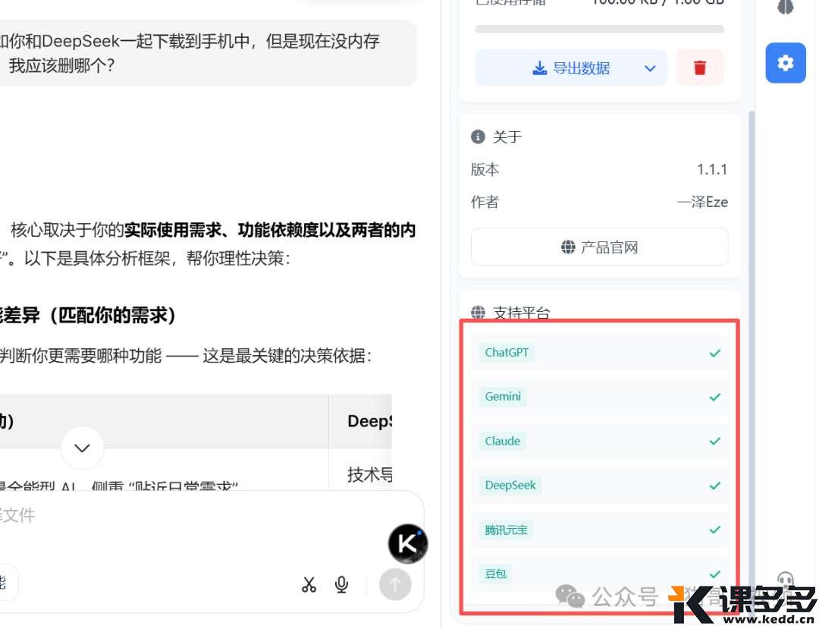
Task: Click the scroll-down chevron circle button
Action: pos(82,448)
